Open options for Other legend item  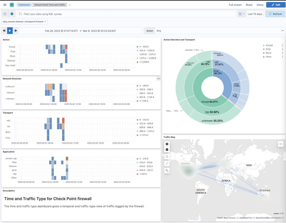click(282, 57)
